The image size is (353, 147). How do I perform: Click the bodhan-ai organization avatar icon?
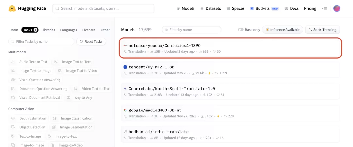tap(126, 131)
